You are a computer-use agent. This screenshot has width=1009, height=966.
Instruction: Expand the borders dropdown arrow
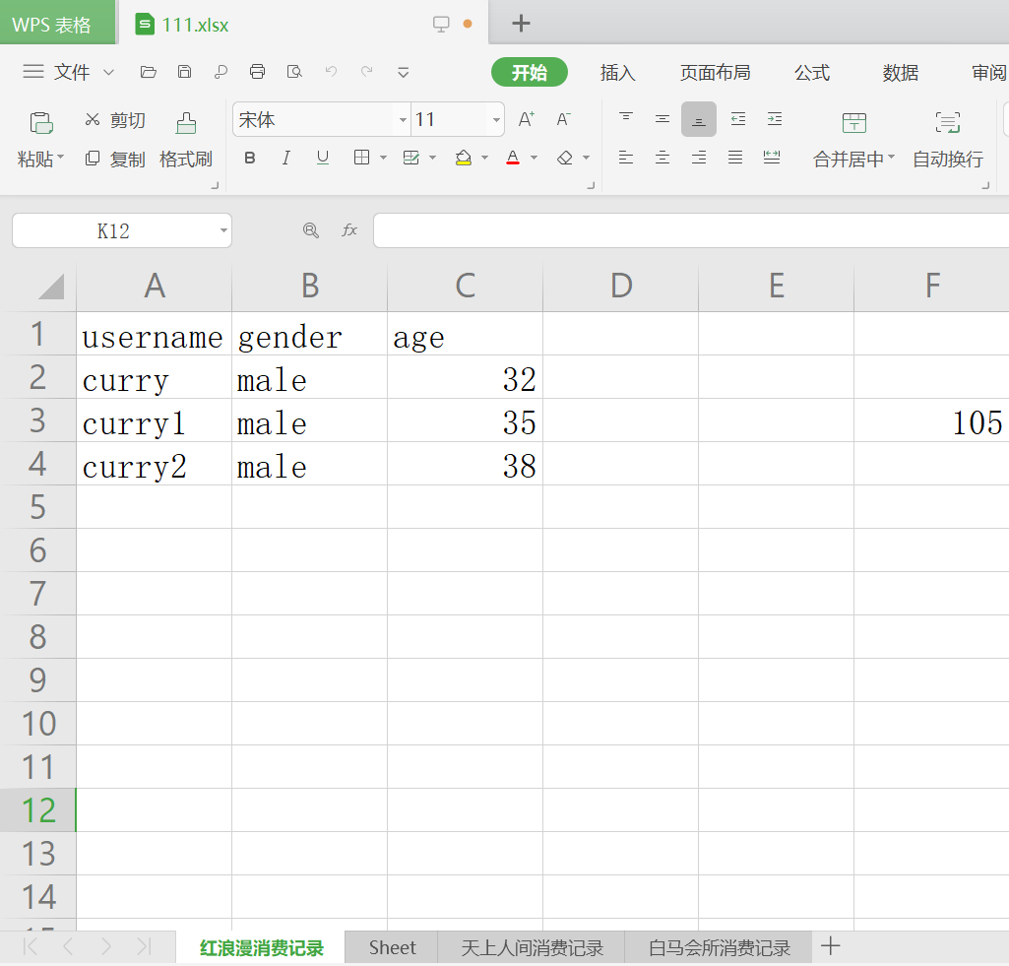pyautogui.click(x=384, y=158)
